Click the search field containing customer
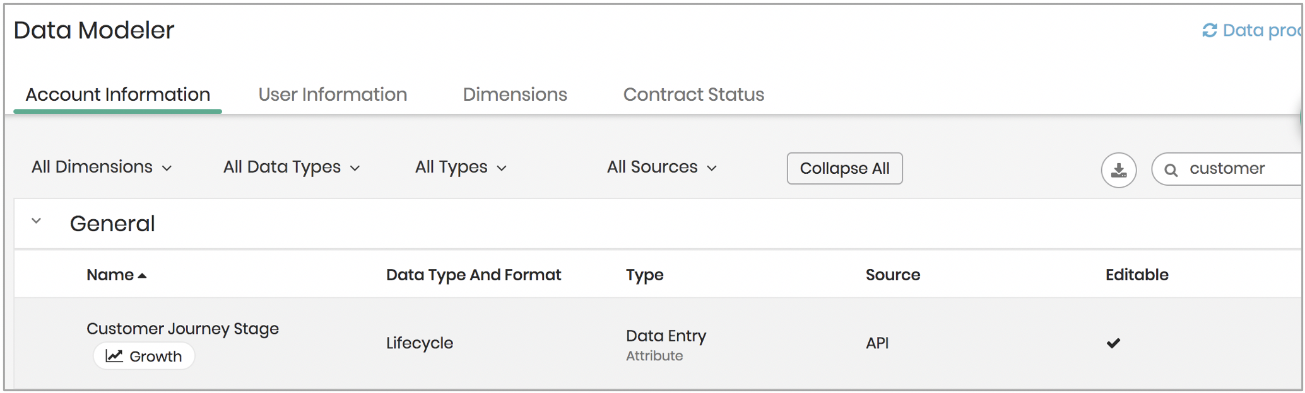 [x=1228, y=169]
